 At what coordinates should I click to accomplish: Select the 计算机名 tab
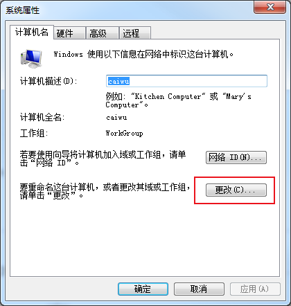pos(32,32)
